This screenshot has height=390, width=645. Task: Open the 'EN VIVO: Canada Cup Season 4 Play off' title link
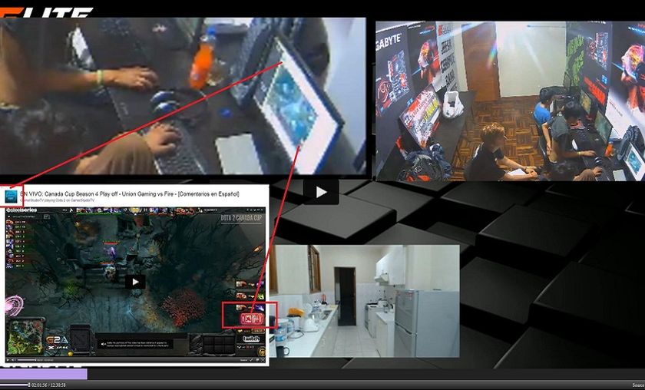pyautogui.click(x=129, y=193)
